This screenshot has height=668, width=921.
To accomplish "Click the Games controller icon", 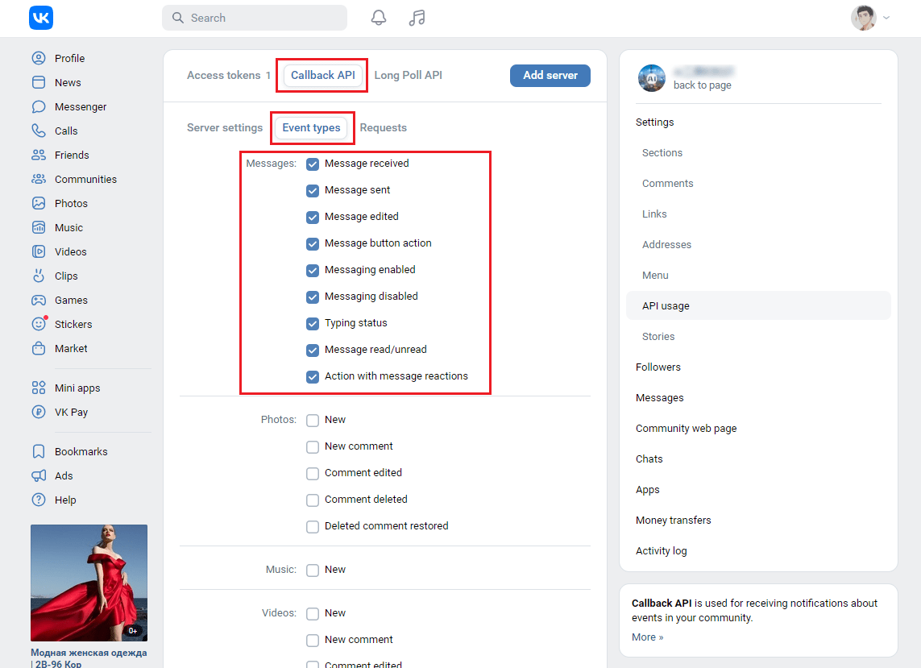I will click(39, 300).
